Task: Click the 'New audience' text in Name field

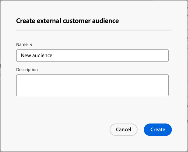Action: 37,55
